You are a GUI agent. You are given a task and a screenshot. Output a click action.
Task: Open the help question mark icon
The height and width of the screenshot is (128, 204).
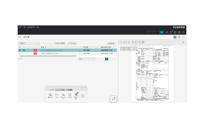pyautogui.click(x=175, y=32)
